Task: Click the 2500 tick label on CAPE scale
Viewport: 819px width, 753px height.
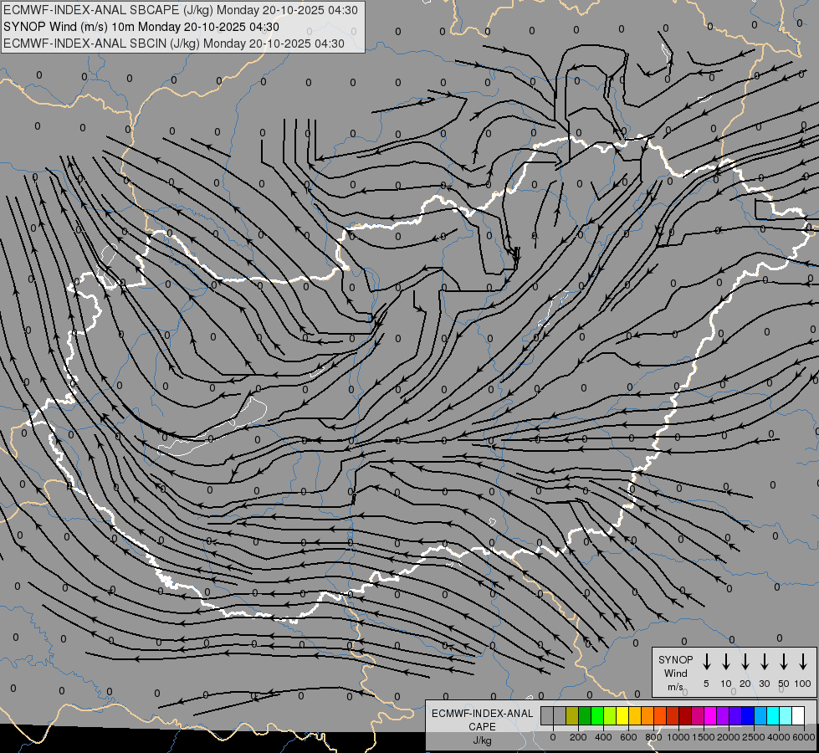Action: point(754,737)
